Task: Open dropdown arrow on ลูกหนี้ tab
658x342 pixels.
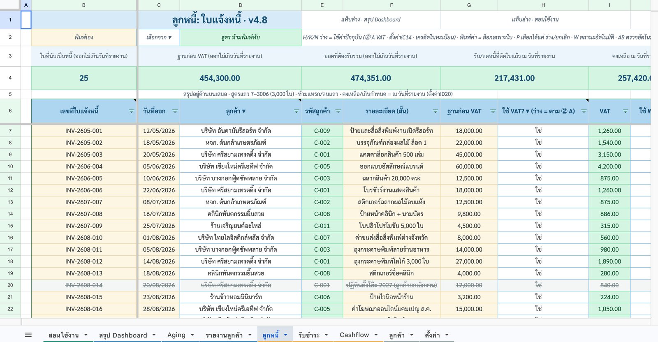Action: pos(285,335)
